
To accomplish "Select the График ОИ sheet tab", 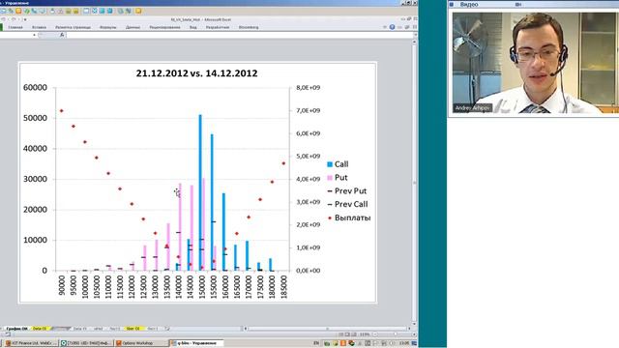I will [x=17, y=329].
